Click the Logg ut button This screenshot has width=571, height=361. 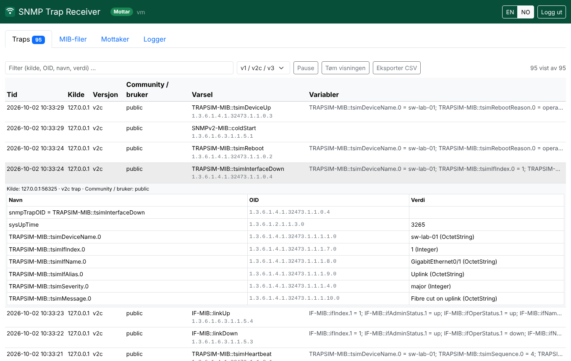[x=551, y=12]
